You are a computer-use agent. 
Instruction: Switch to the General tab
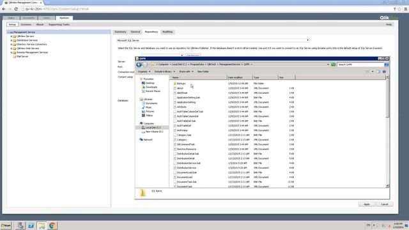click(x=135, y=32)
